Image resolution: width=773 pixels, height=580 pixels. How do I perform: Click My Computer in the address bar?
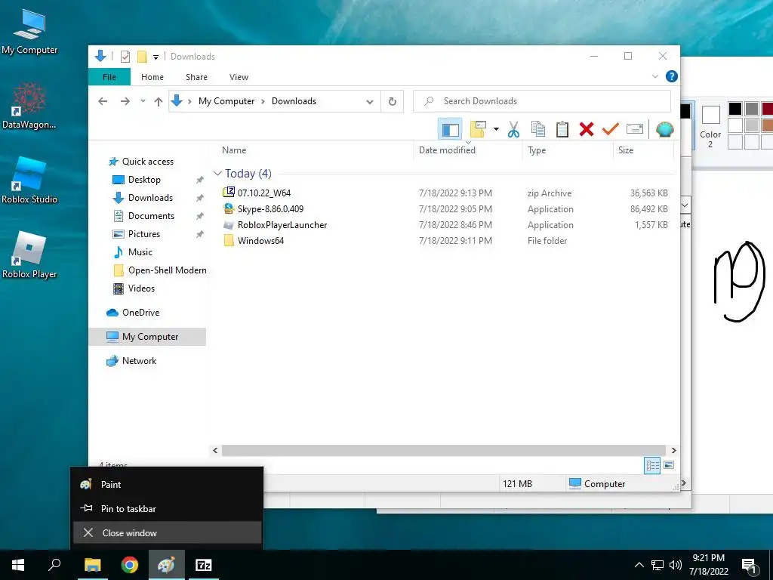[226, 101]
